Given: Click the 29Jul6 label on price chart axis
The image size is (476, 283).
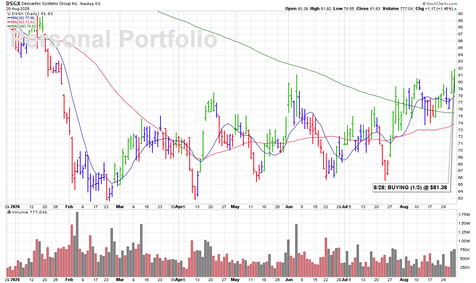Looking at the screenshot, I should pyautogui.click(x=344, y=206).
